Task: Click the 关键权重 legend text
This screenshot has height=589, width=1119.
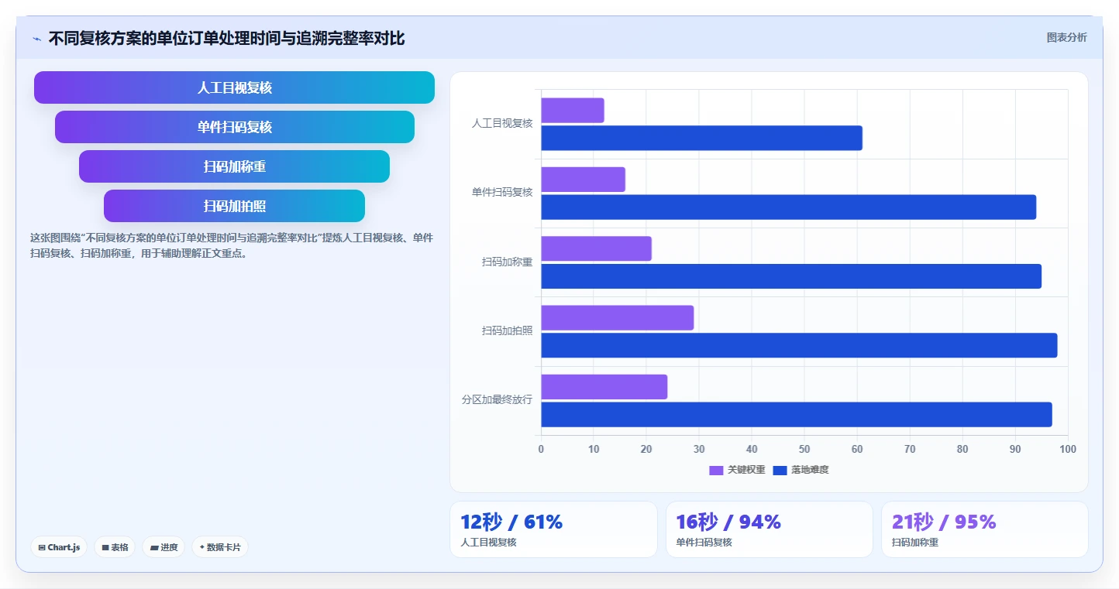Action: (x=746, y=471)
